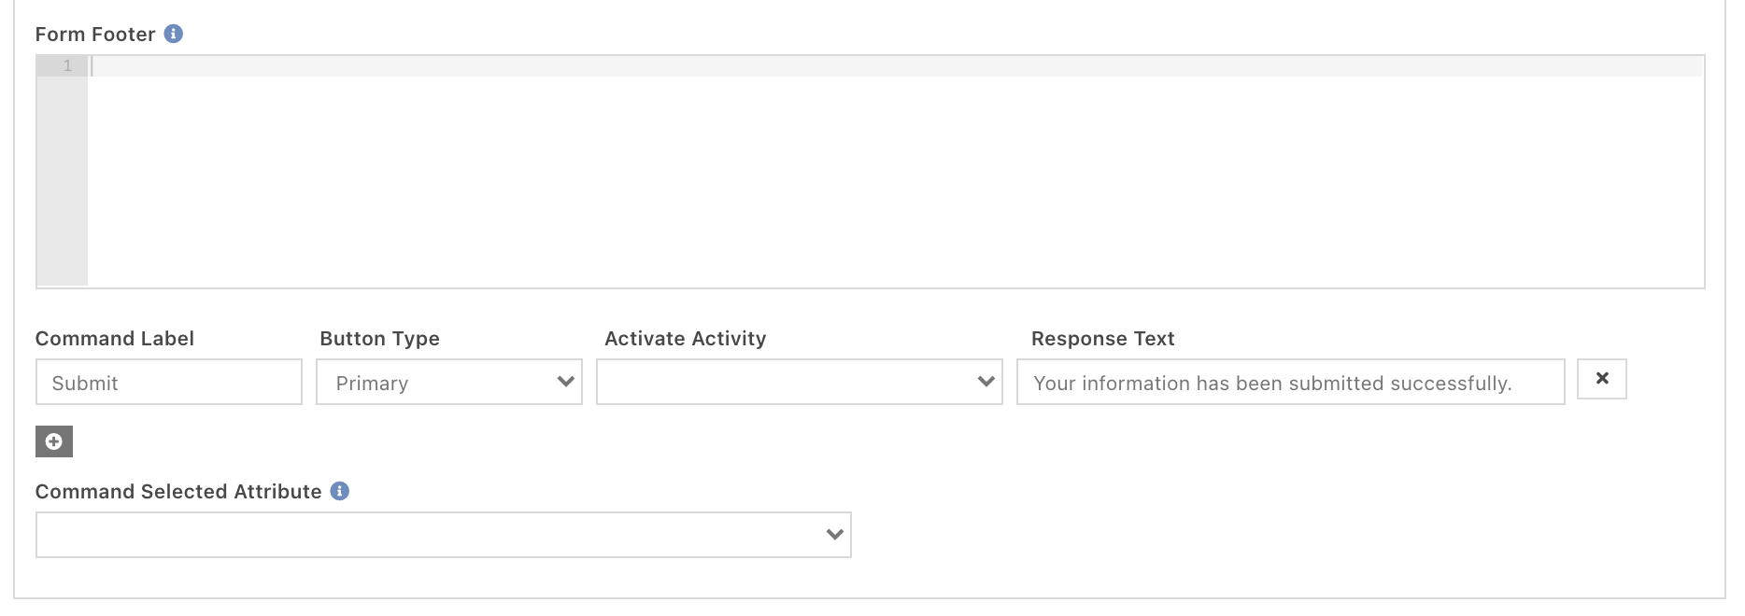Click the "Button Type" heading text
Screen dimensions: 1745x616
(x=379, y=339)
